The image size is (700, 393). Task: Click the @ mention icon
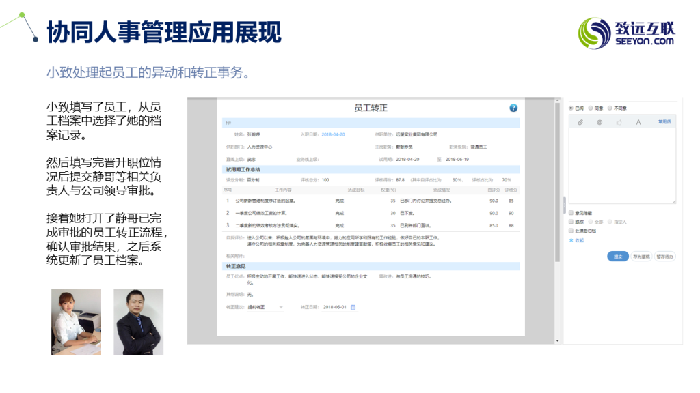600,122
